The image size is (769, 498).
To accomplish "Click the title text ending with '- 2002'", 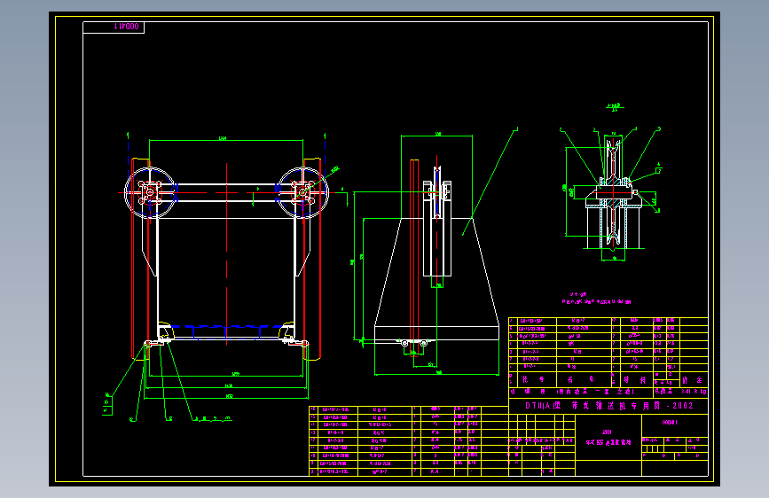I will tap(609, 406).
